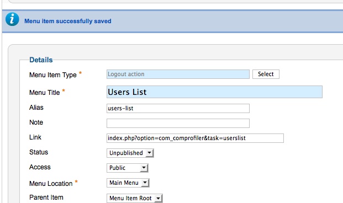Click the Link field with index.php URL
This screenshot has height=203, width=343.
[195, 138]
